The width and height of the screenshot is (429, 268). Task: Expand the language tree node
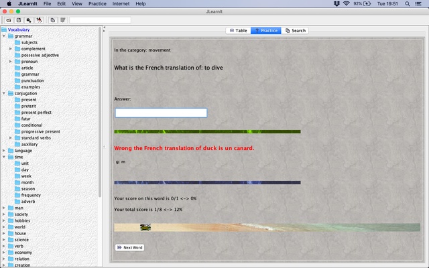[4, 150]
